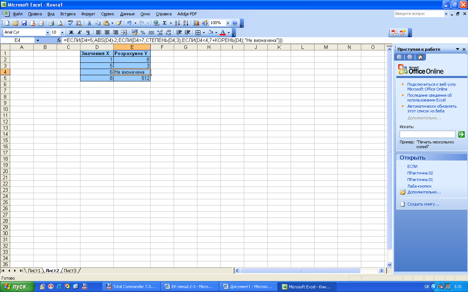Increase decimal places icon
Viewport: 468px width, 292px height.
click(160, 32)
